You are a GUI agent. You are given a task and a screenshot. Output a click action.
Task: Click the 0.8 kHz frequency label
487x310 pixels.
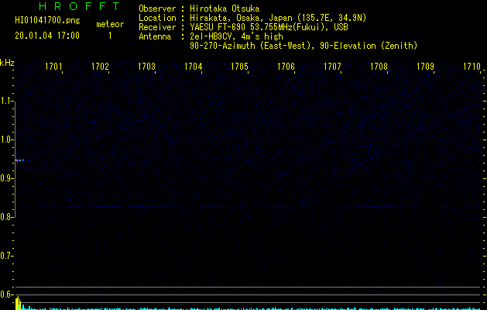point(6,217)
